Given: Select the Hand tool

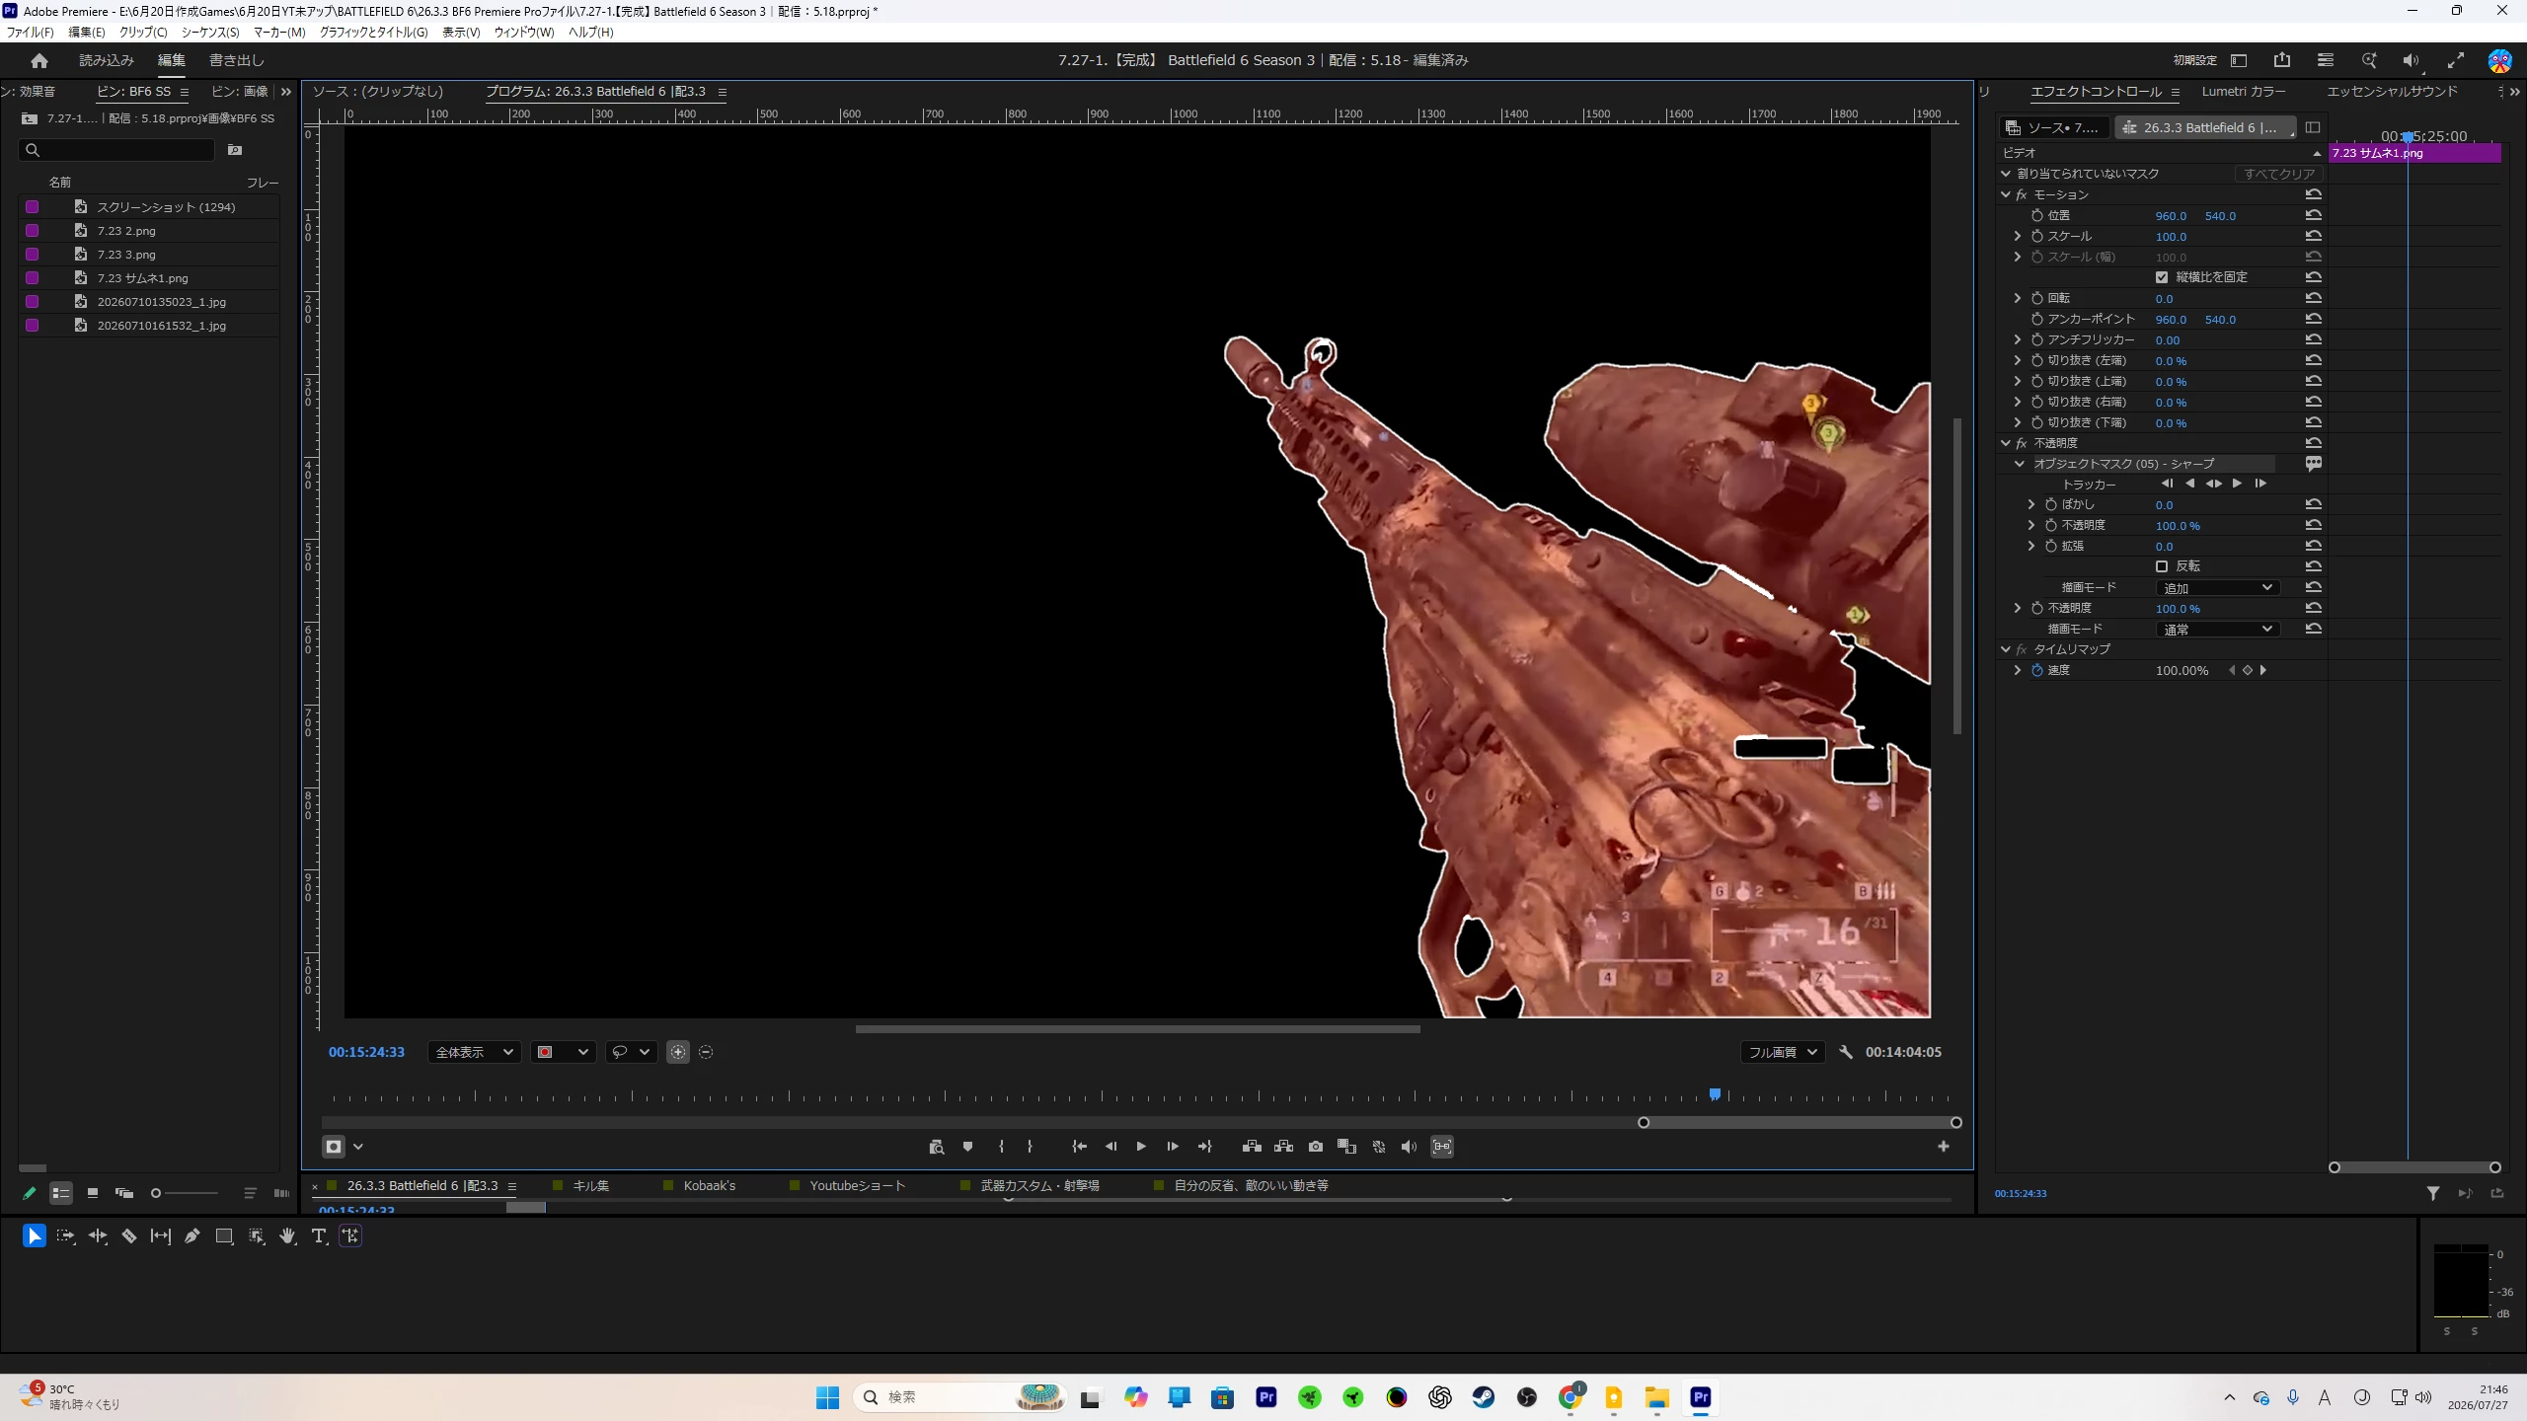Looking at the screenshot, I should click(287, 1235).
